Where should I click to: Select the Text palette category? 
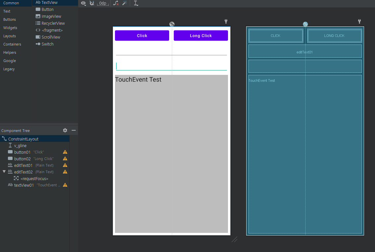coord(16,11)
